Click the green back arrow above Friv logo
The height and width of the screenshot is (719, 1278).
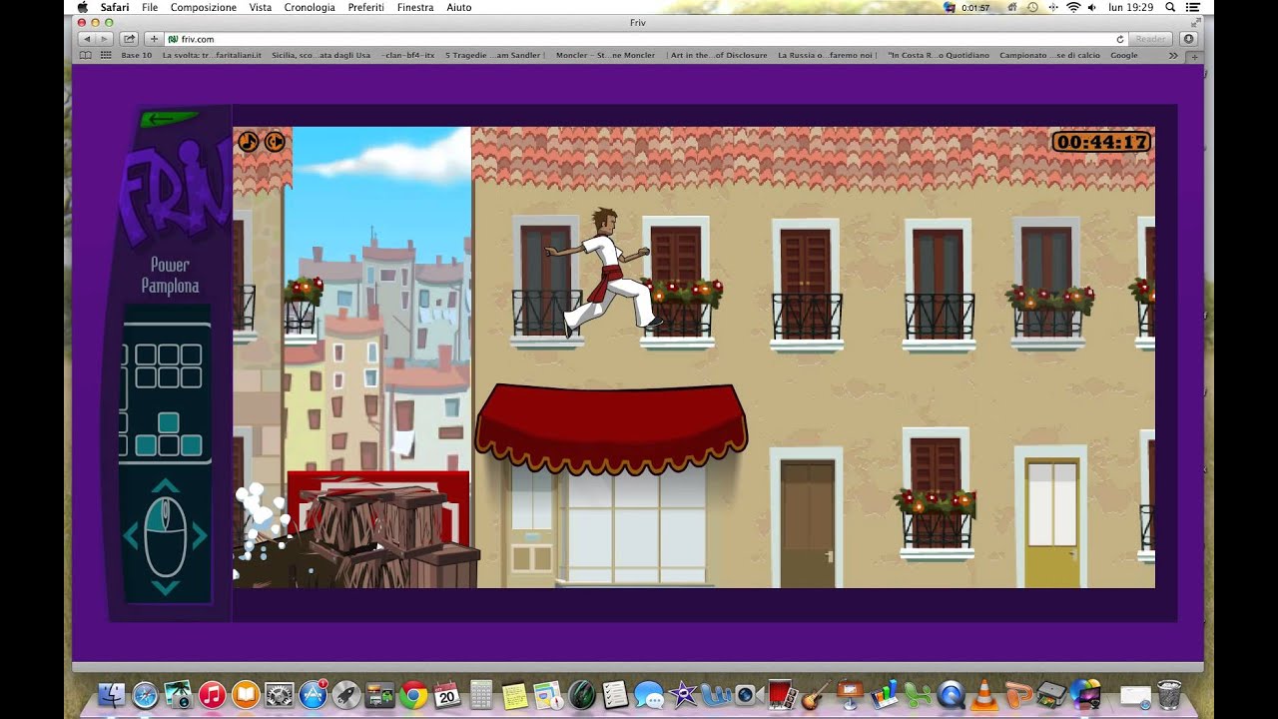point(170,120)
